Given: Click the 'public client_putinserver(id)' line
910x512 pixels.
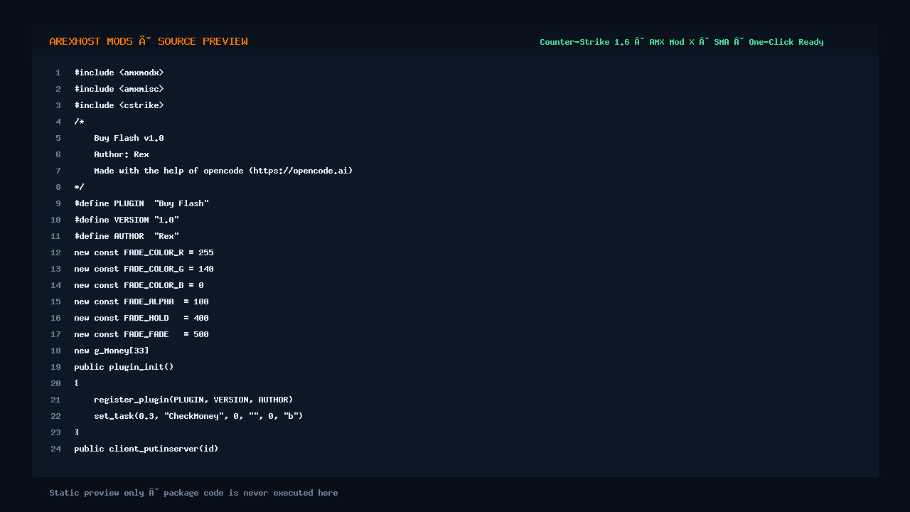Looking at the screenshot, I should point(146,449).
